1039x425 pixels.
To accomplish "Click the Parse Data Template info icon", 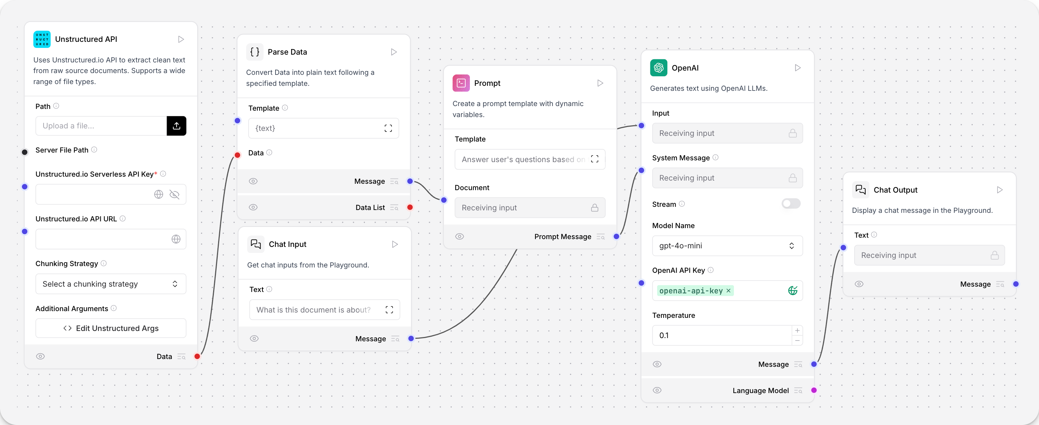I will (285, 108).
